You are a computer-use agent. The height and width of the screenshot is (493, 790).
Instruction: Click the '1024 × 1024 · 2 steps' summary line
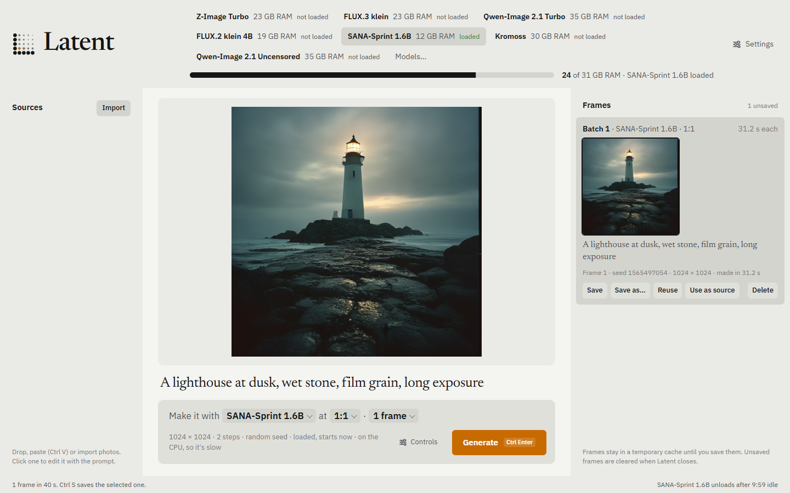[x=274, y=442]
